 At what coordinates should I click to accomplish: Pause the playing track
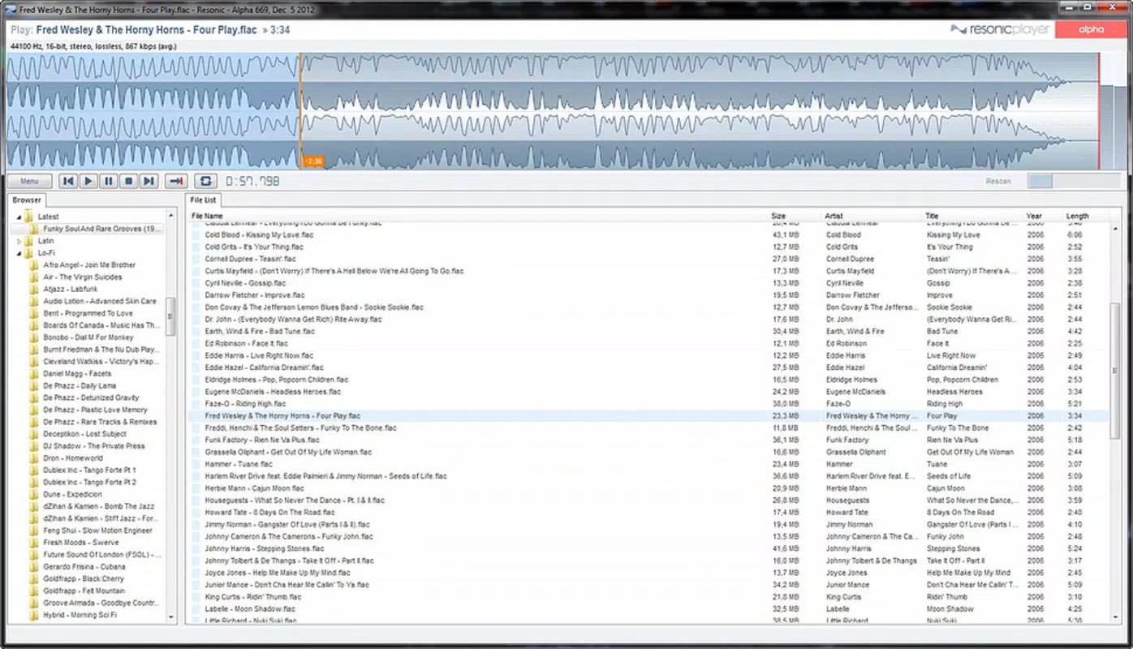click(x=108, y=181)
